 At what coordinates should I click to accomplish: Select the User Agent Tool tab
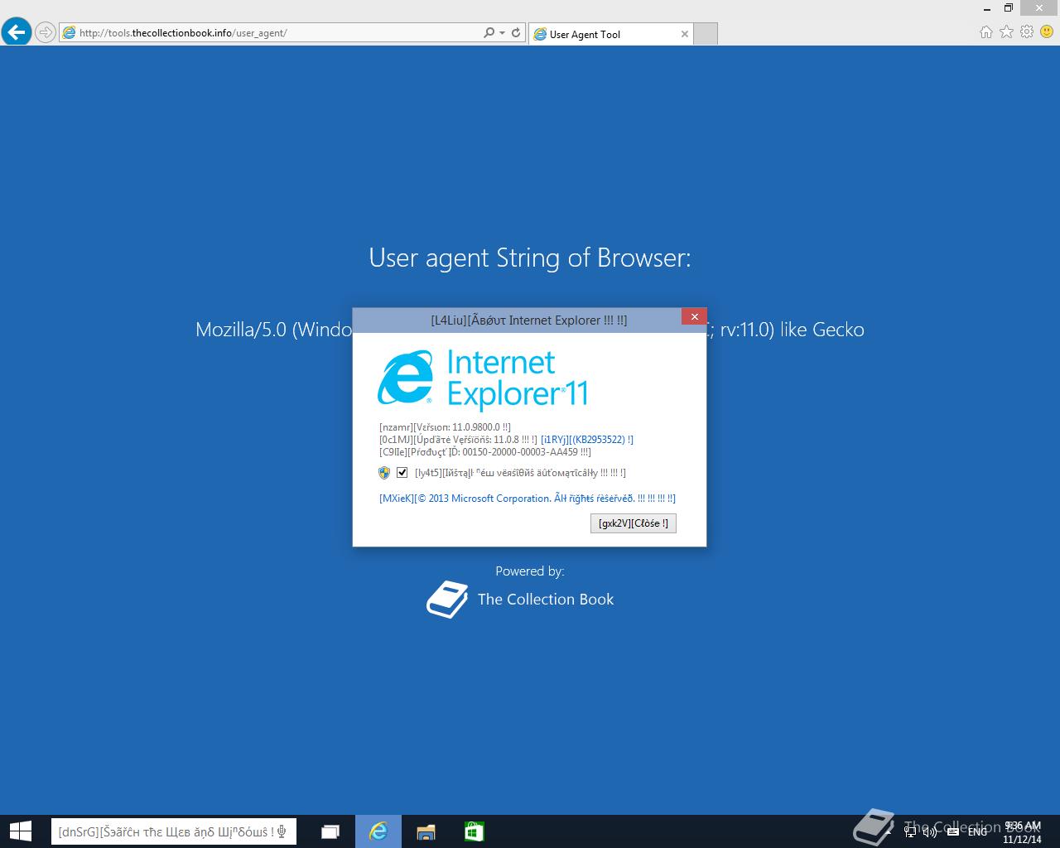click(610, 34)
